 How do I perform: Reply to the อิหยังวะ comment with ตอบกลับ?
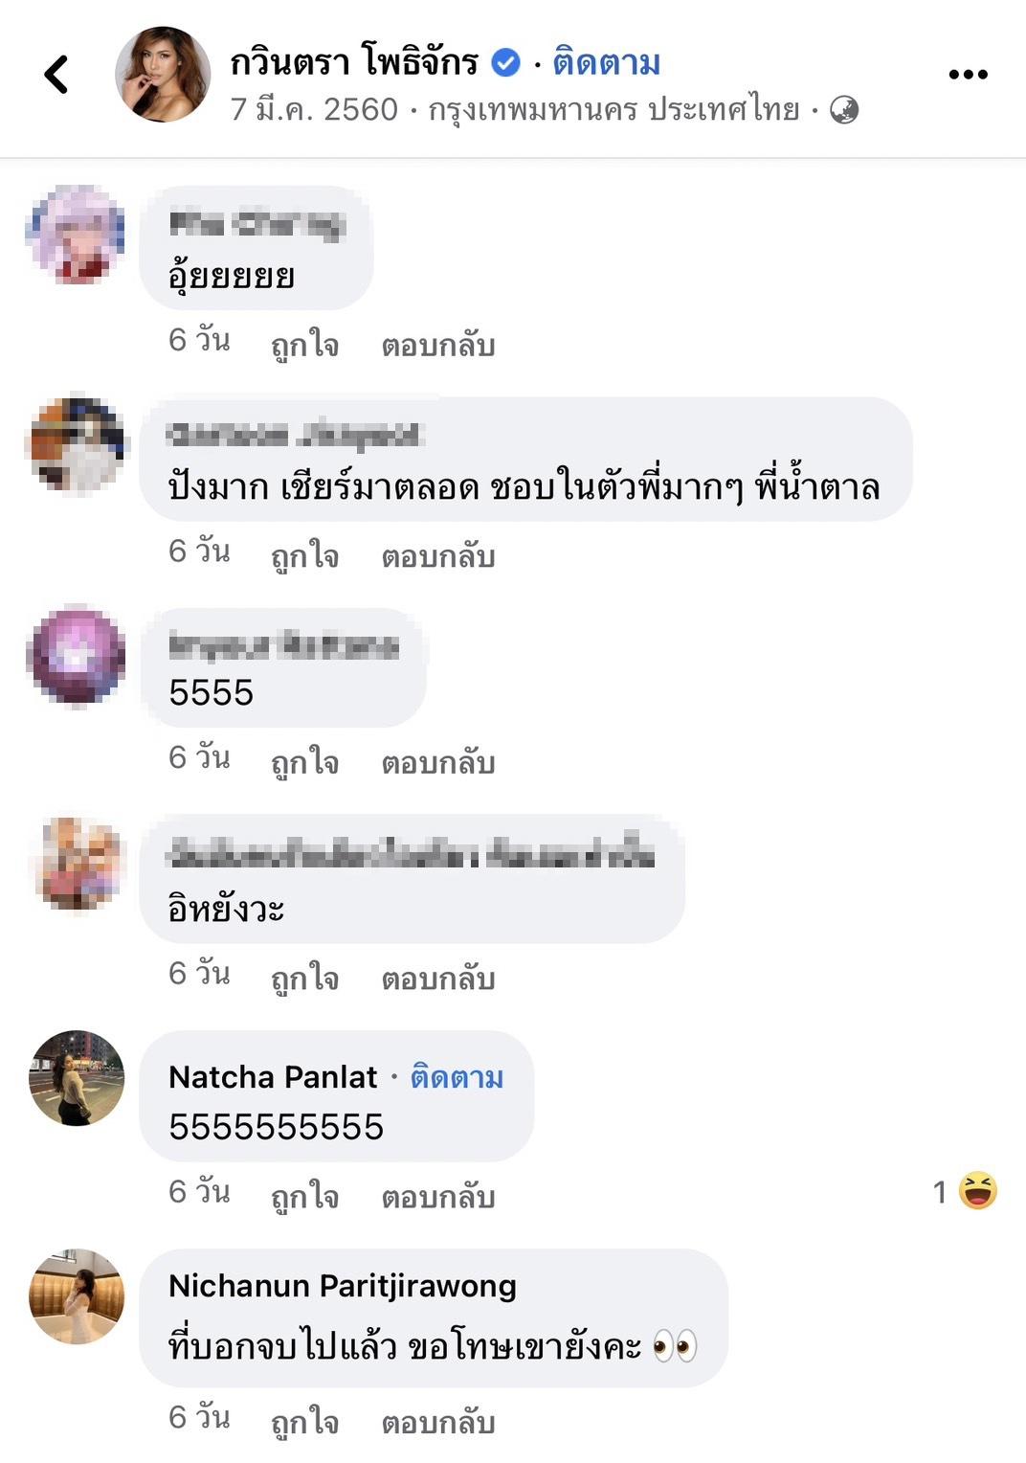click(x=438, y=978)
